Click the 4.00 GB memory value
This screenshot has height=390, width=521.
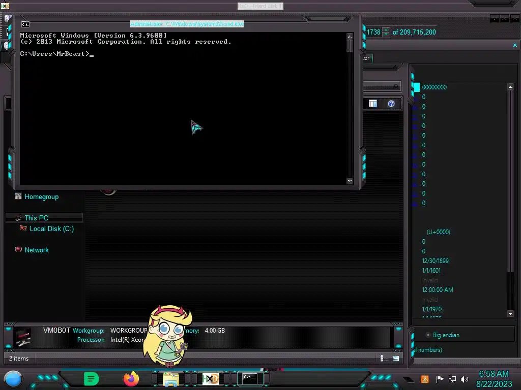point(215,330)
